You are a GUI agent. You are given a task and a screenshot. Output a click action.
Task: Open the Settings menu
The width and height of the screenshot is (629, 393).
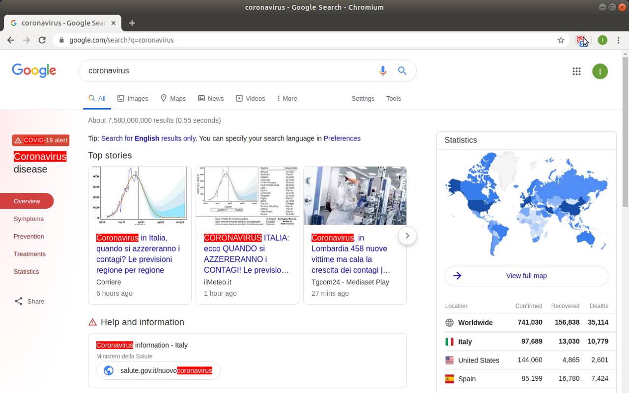tap(363, 99)
